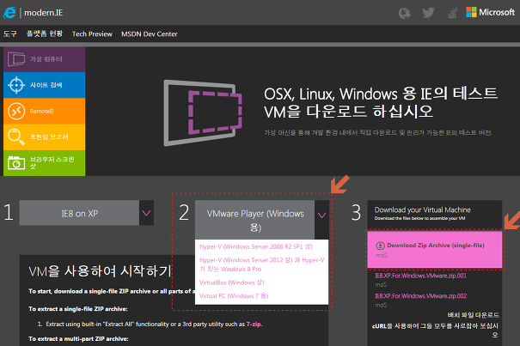
Task: Click the VM을 사용하여 시작하기 heading
Action: pos(100,271)
